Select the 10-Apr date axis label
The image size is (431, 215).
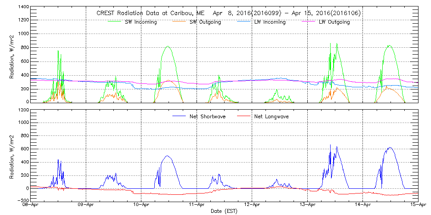[141, 205]
